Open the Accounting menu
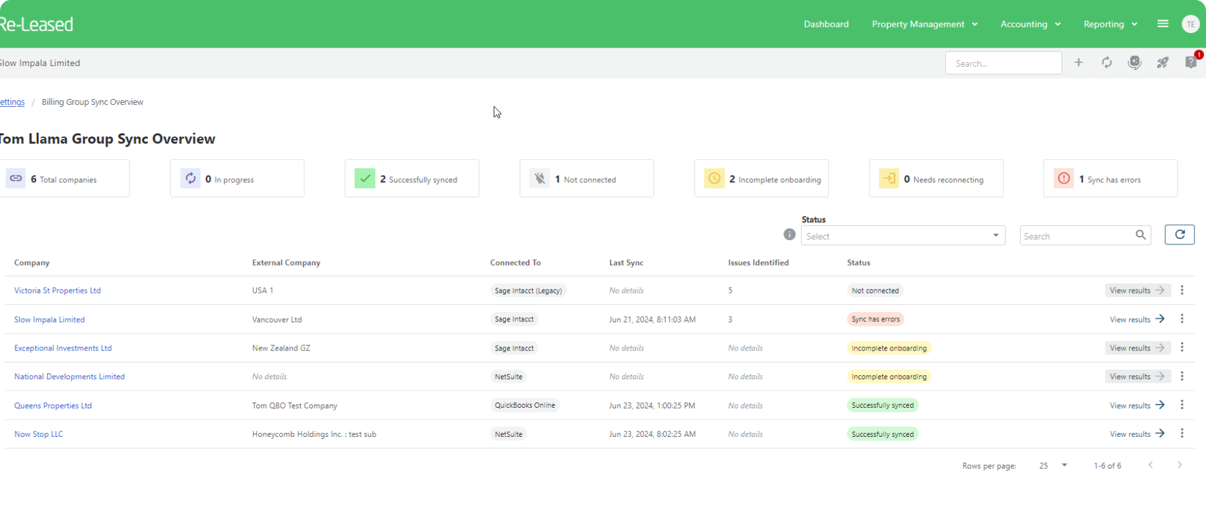Viewport: 1206px width, 508px height. click(x=1030, y=24)
